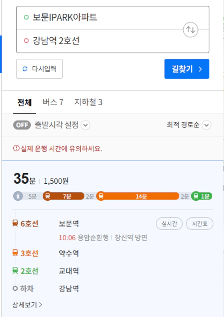Toggle the OFF departure time switch
The image size is (224, 317).
tap(22, 125)
